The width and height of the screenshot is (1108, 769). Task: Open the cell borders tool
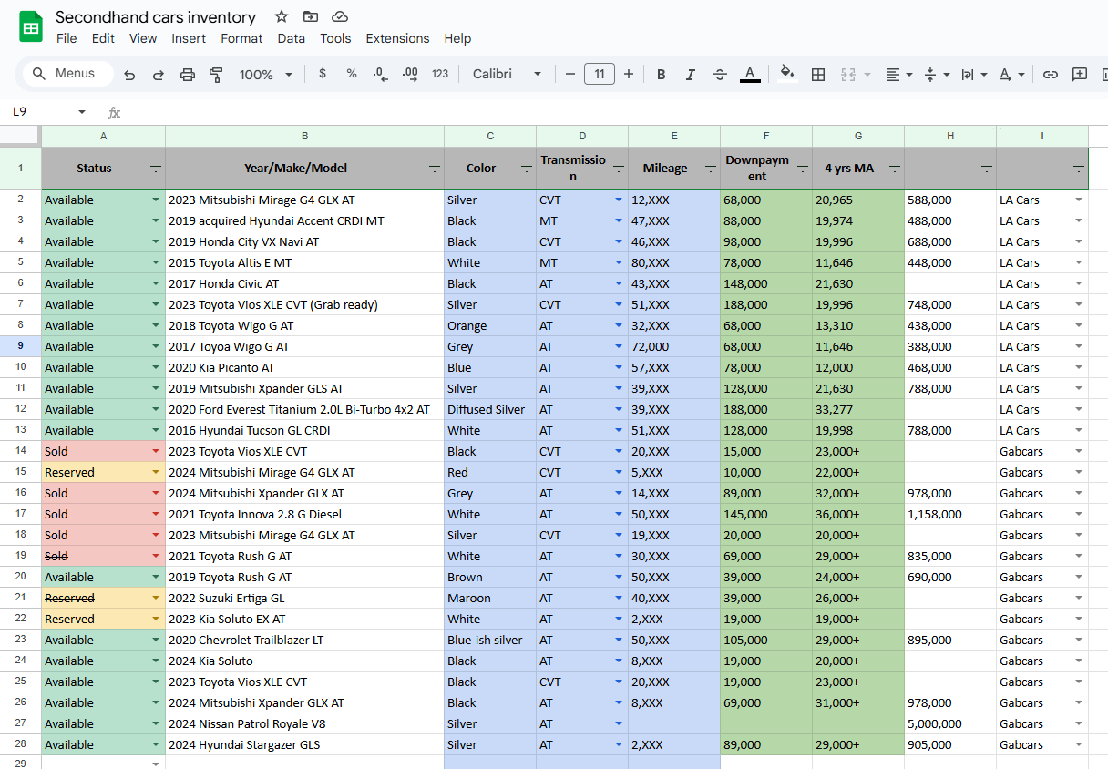(818, 75)
